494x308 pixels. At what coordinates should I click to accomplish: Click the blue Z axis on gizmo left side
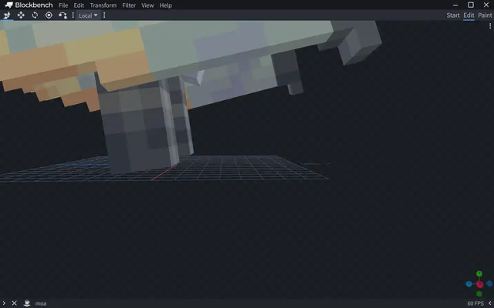click(x=469, y=284)
